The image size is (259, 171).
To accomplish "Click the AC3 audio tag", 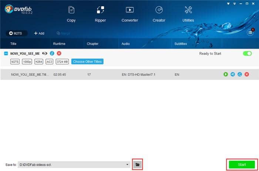I will click(49, 62).
